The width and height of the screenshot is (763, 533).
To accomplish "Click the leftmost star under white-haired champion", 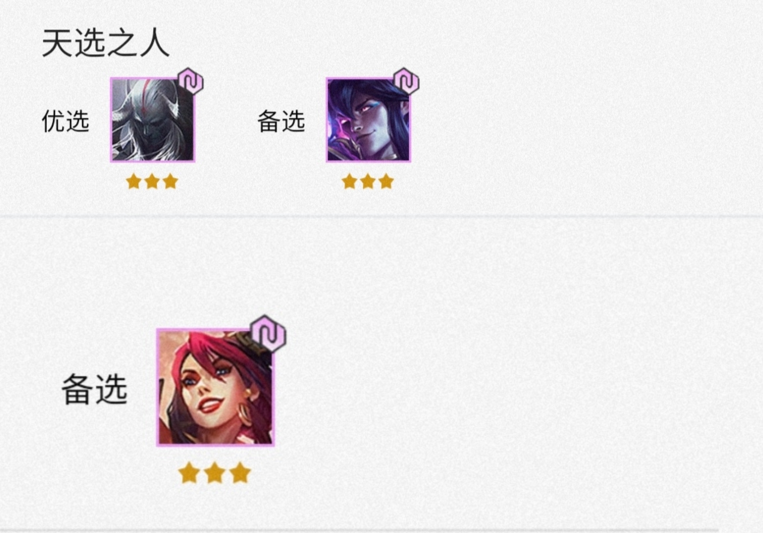I will [x=134, y=182].
